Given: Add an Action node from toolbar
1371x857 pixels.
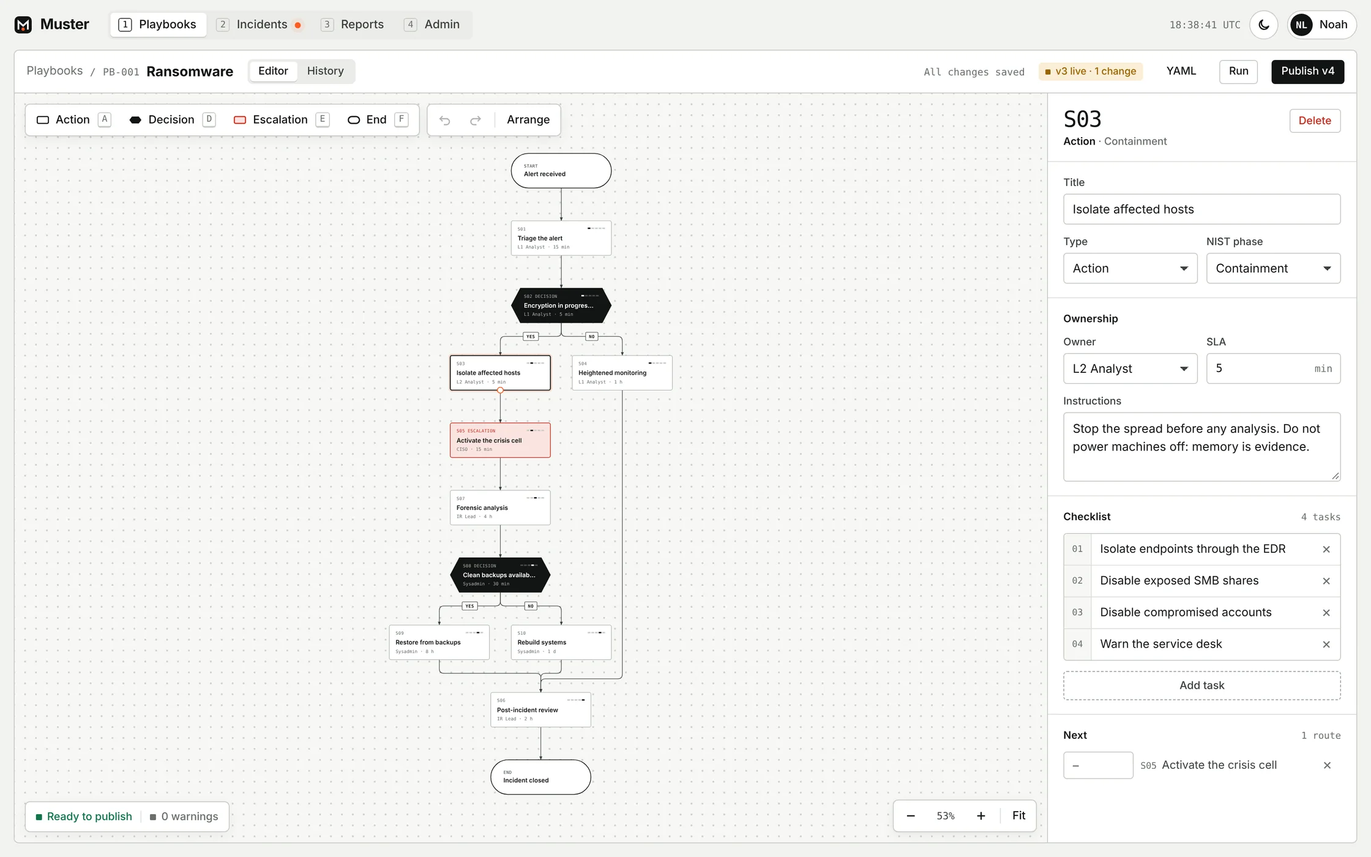Looking at the screenshot, I should pos(73,120).
